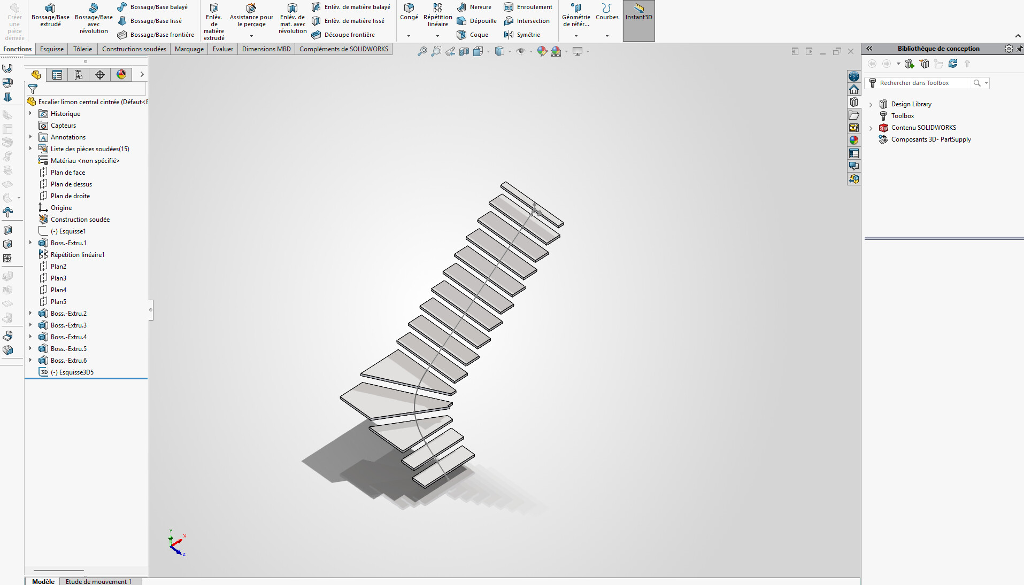
Task: Open the Etude de mouvement 1 tab
Action: pos(98,581)
